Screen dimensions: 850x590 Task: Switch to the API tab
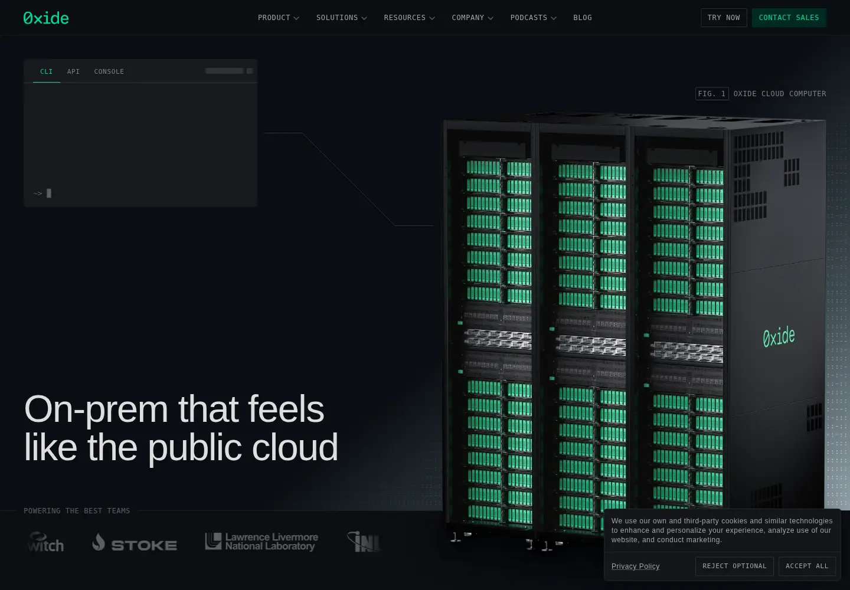pos(73,71)
